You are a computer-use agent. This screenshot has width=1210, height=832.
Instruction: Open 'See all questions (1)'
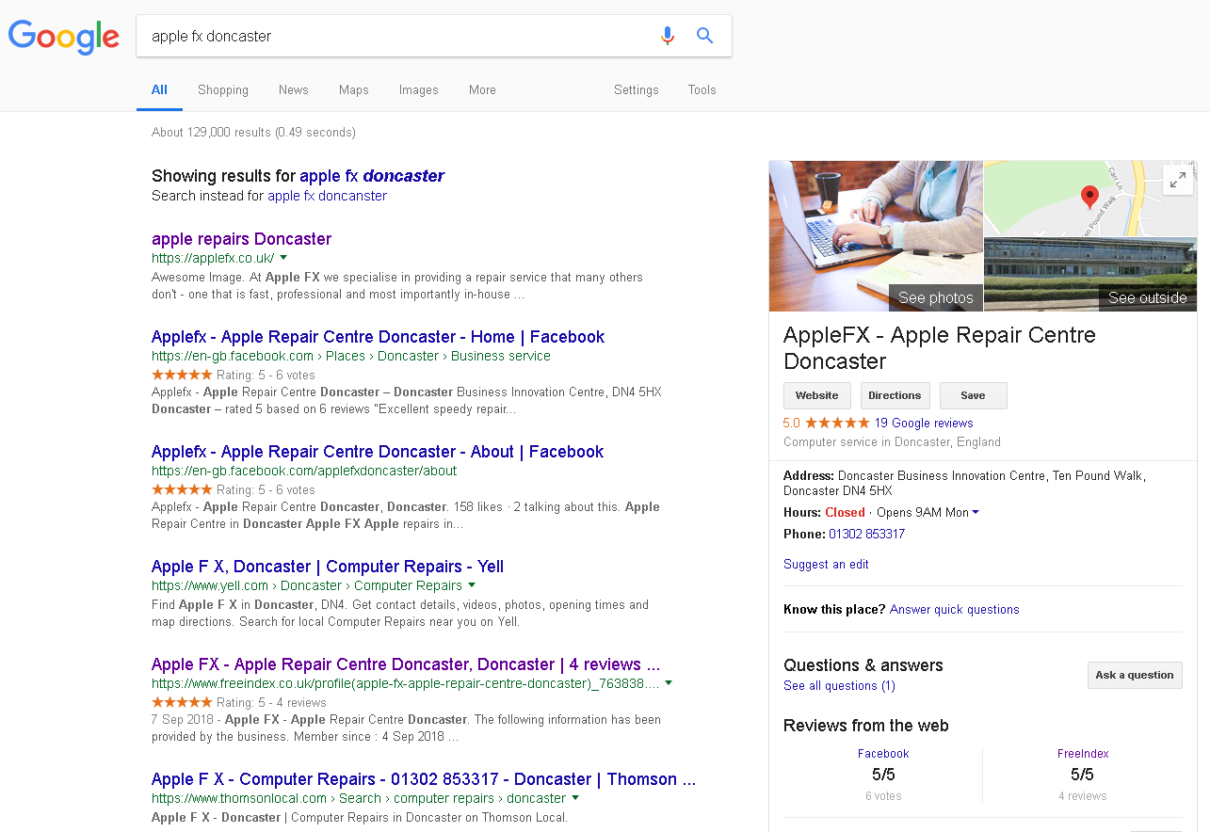pyautogui.click(x=840, y=686)
